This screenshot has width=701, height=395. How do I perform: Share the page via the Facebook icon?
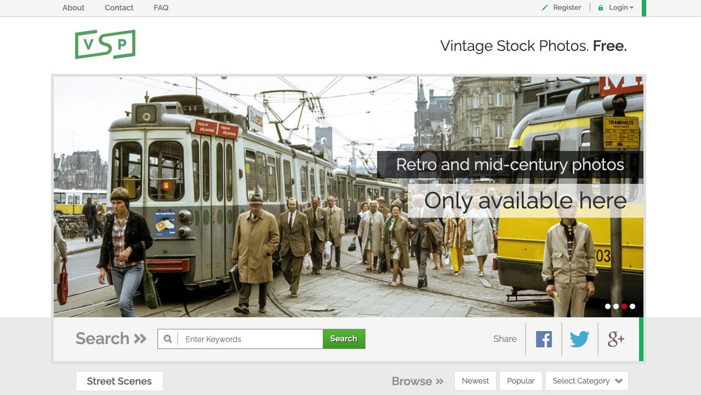point(543,339)
